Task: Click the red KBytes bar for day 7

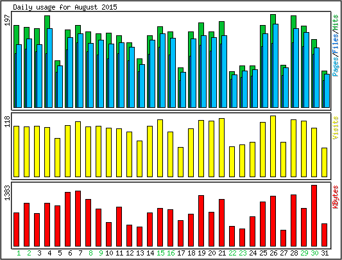Action: (78, 218)
